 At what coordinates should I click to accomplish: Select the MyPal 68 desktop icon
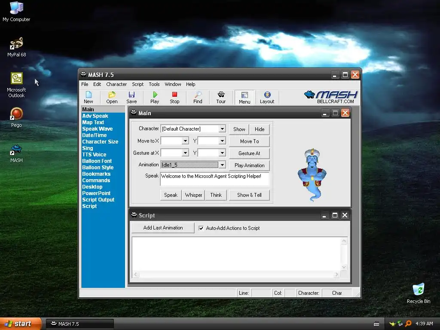16,47
